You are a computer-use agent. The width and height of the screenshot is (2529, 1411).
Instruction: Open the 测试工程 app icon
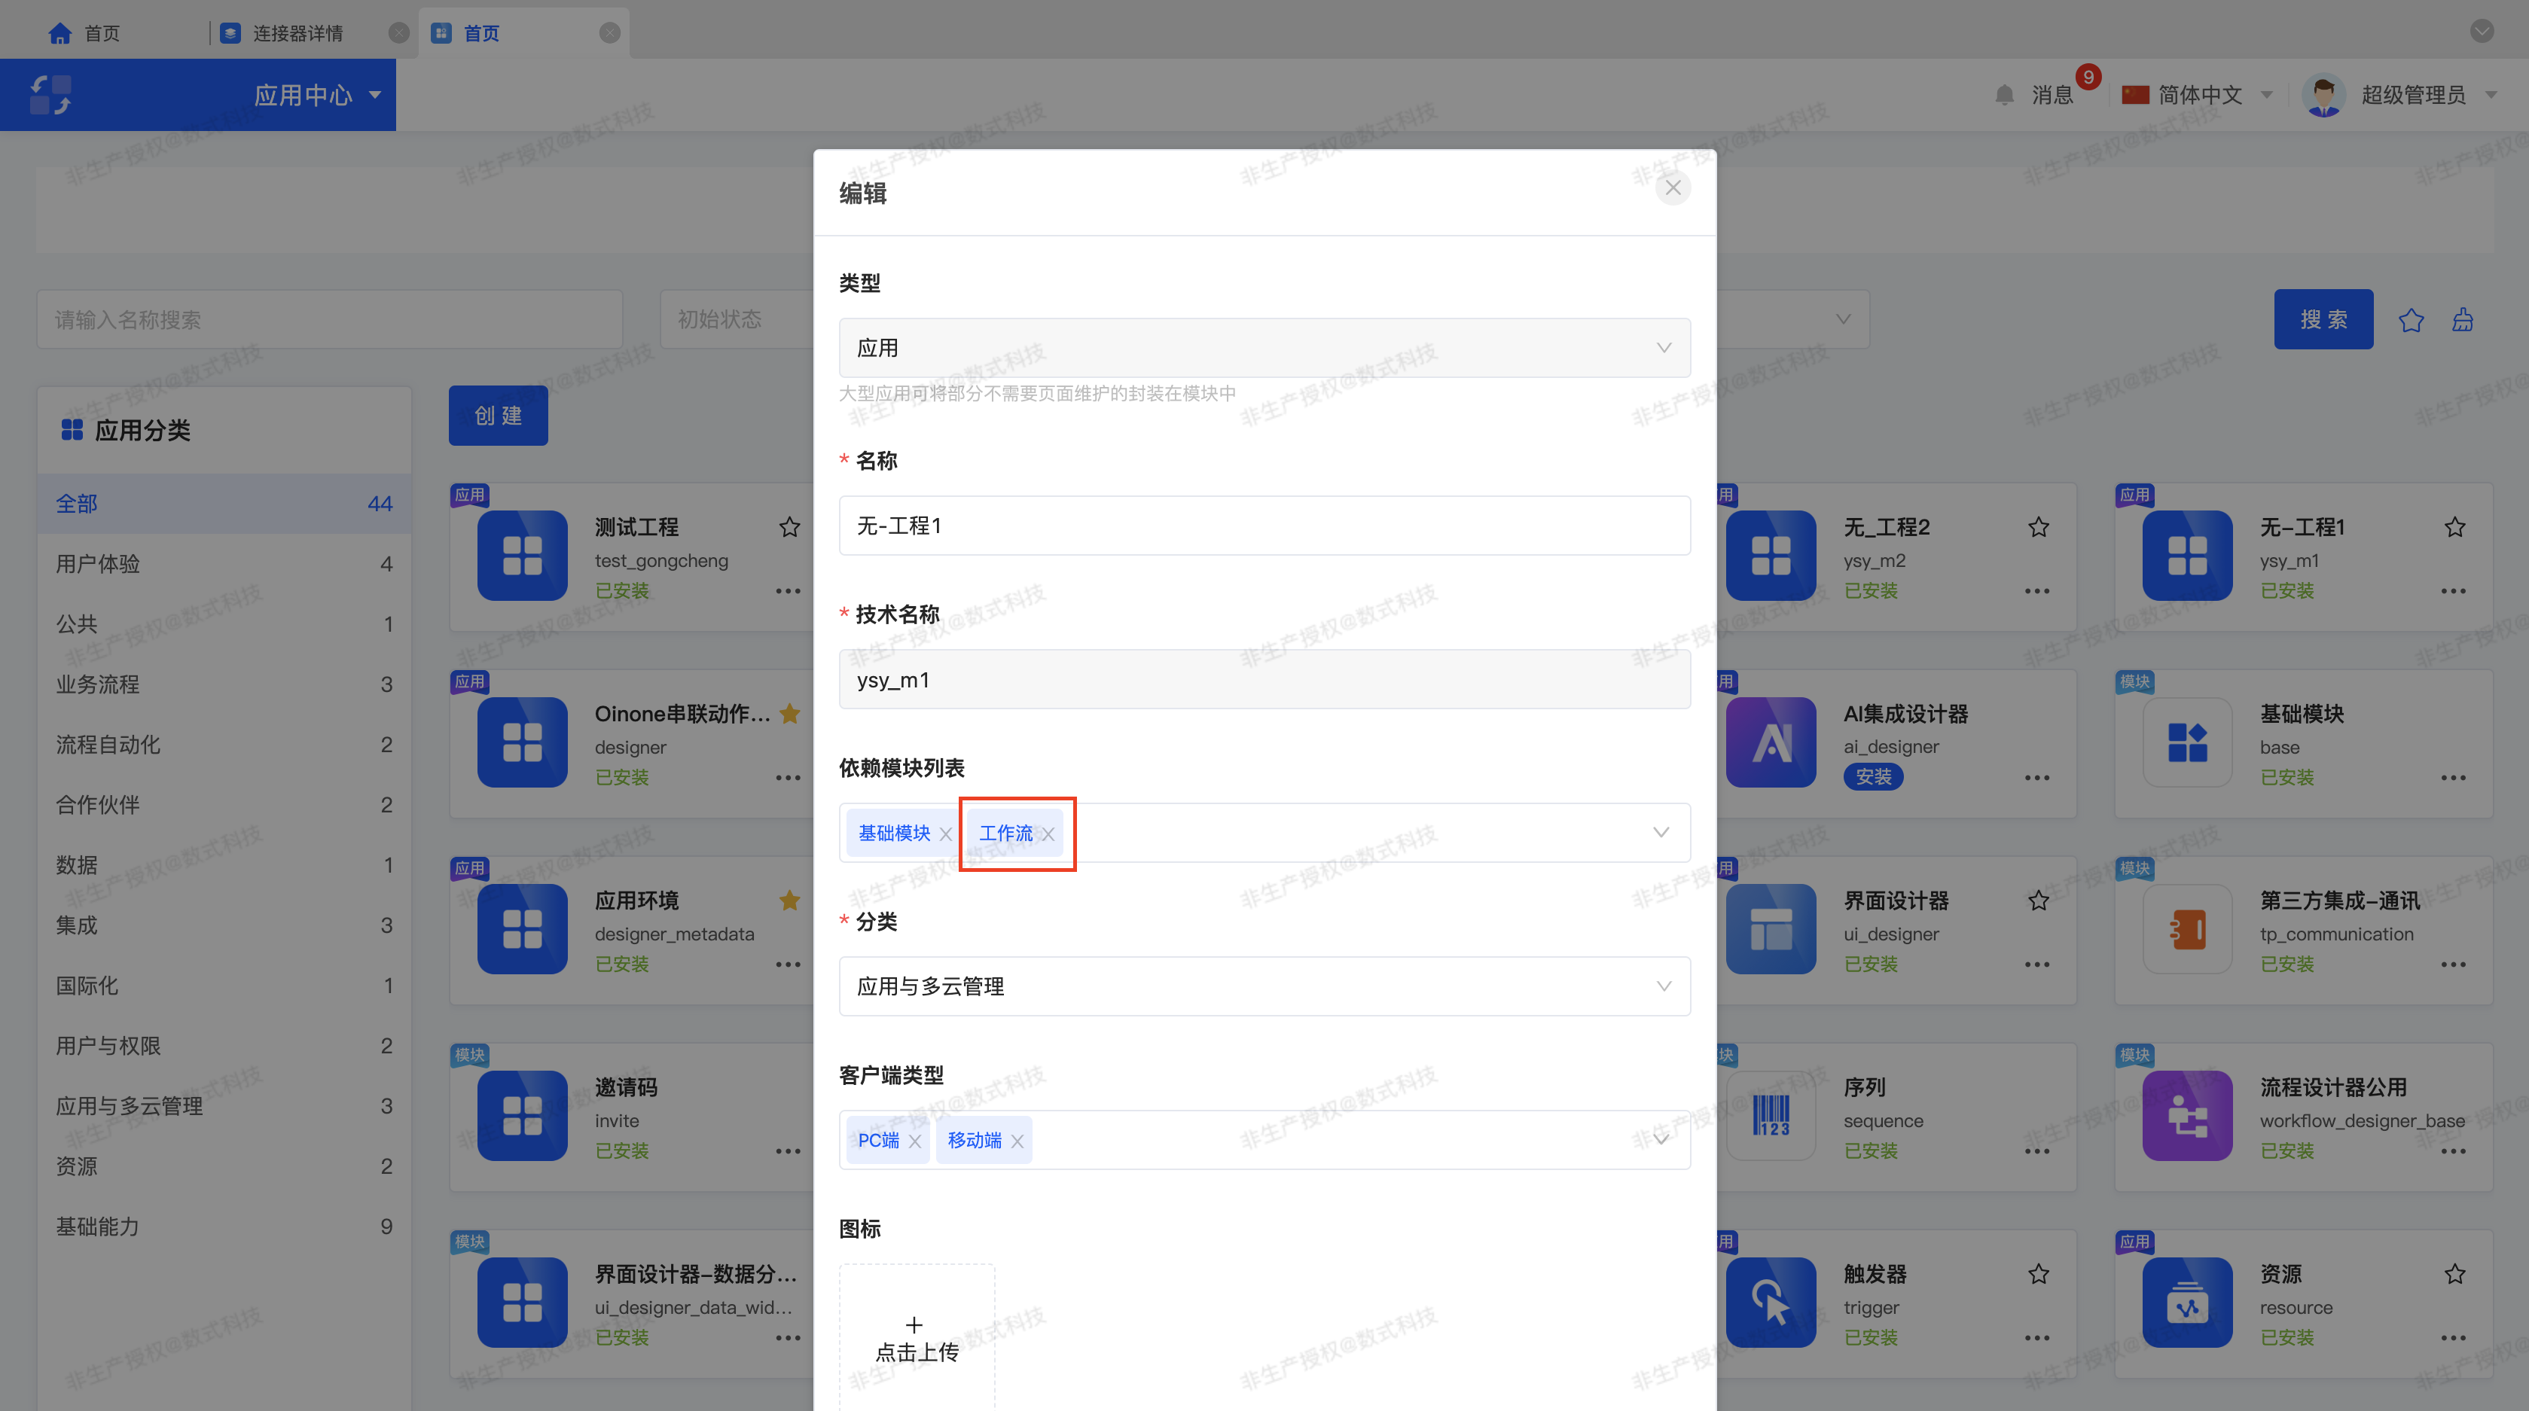pyautogui.click(x=523, y=556)
